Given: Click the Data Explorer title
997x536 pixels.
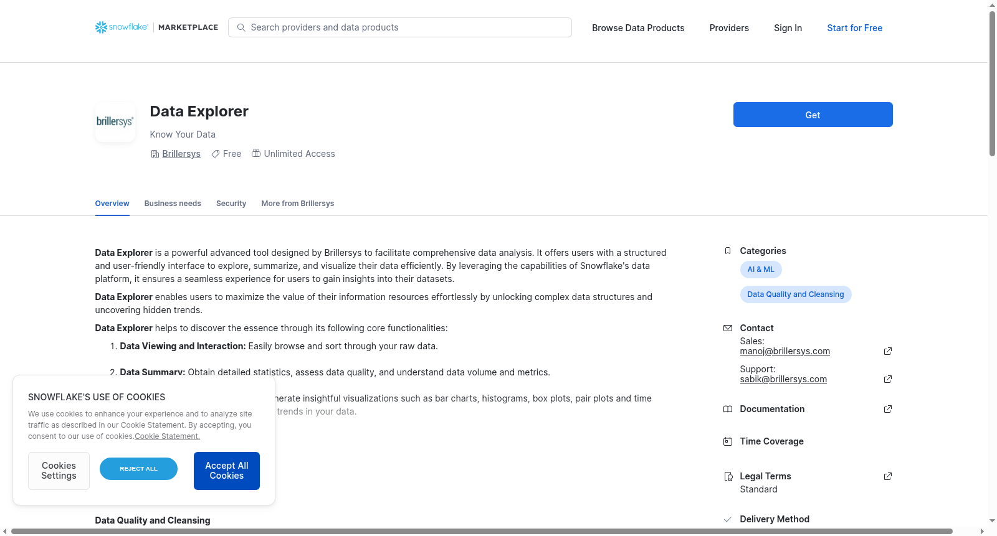Looking at the screenshot, I should click(199, 111).
